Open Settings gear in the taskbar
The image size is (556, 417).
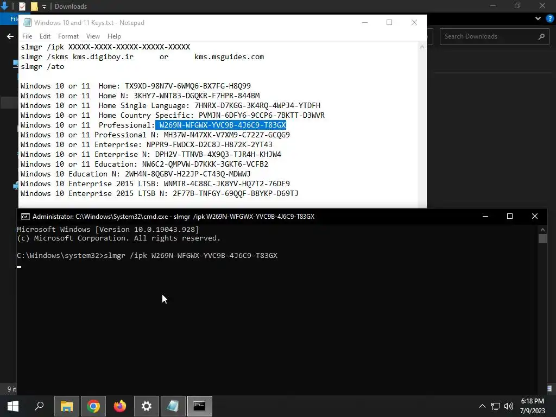[x=147, y=406]
